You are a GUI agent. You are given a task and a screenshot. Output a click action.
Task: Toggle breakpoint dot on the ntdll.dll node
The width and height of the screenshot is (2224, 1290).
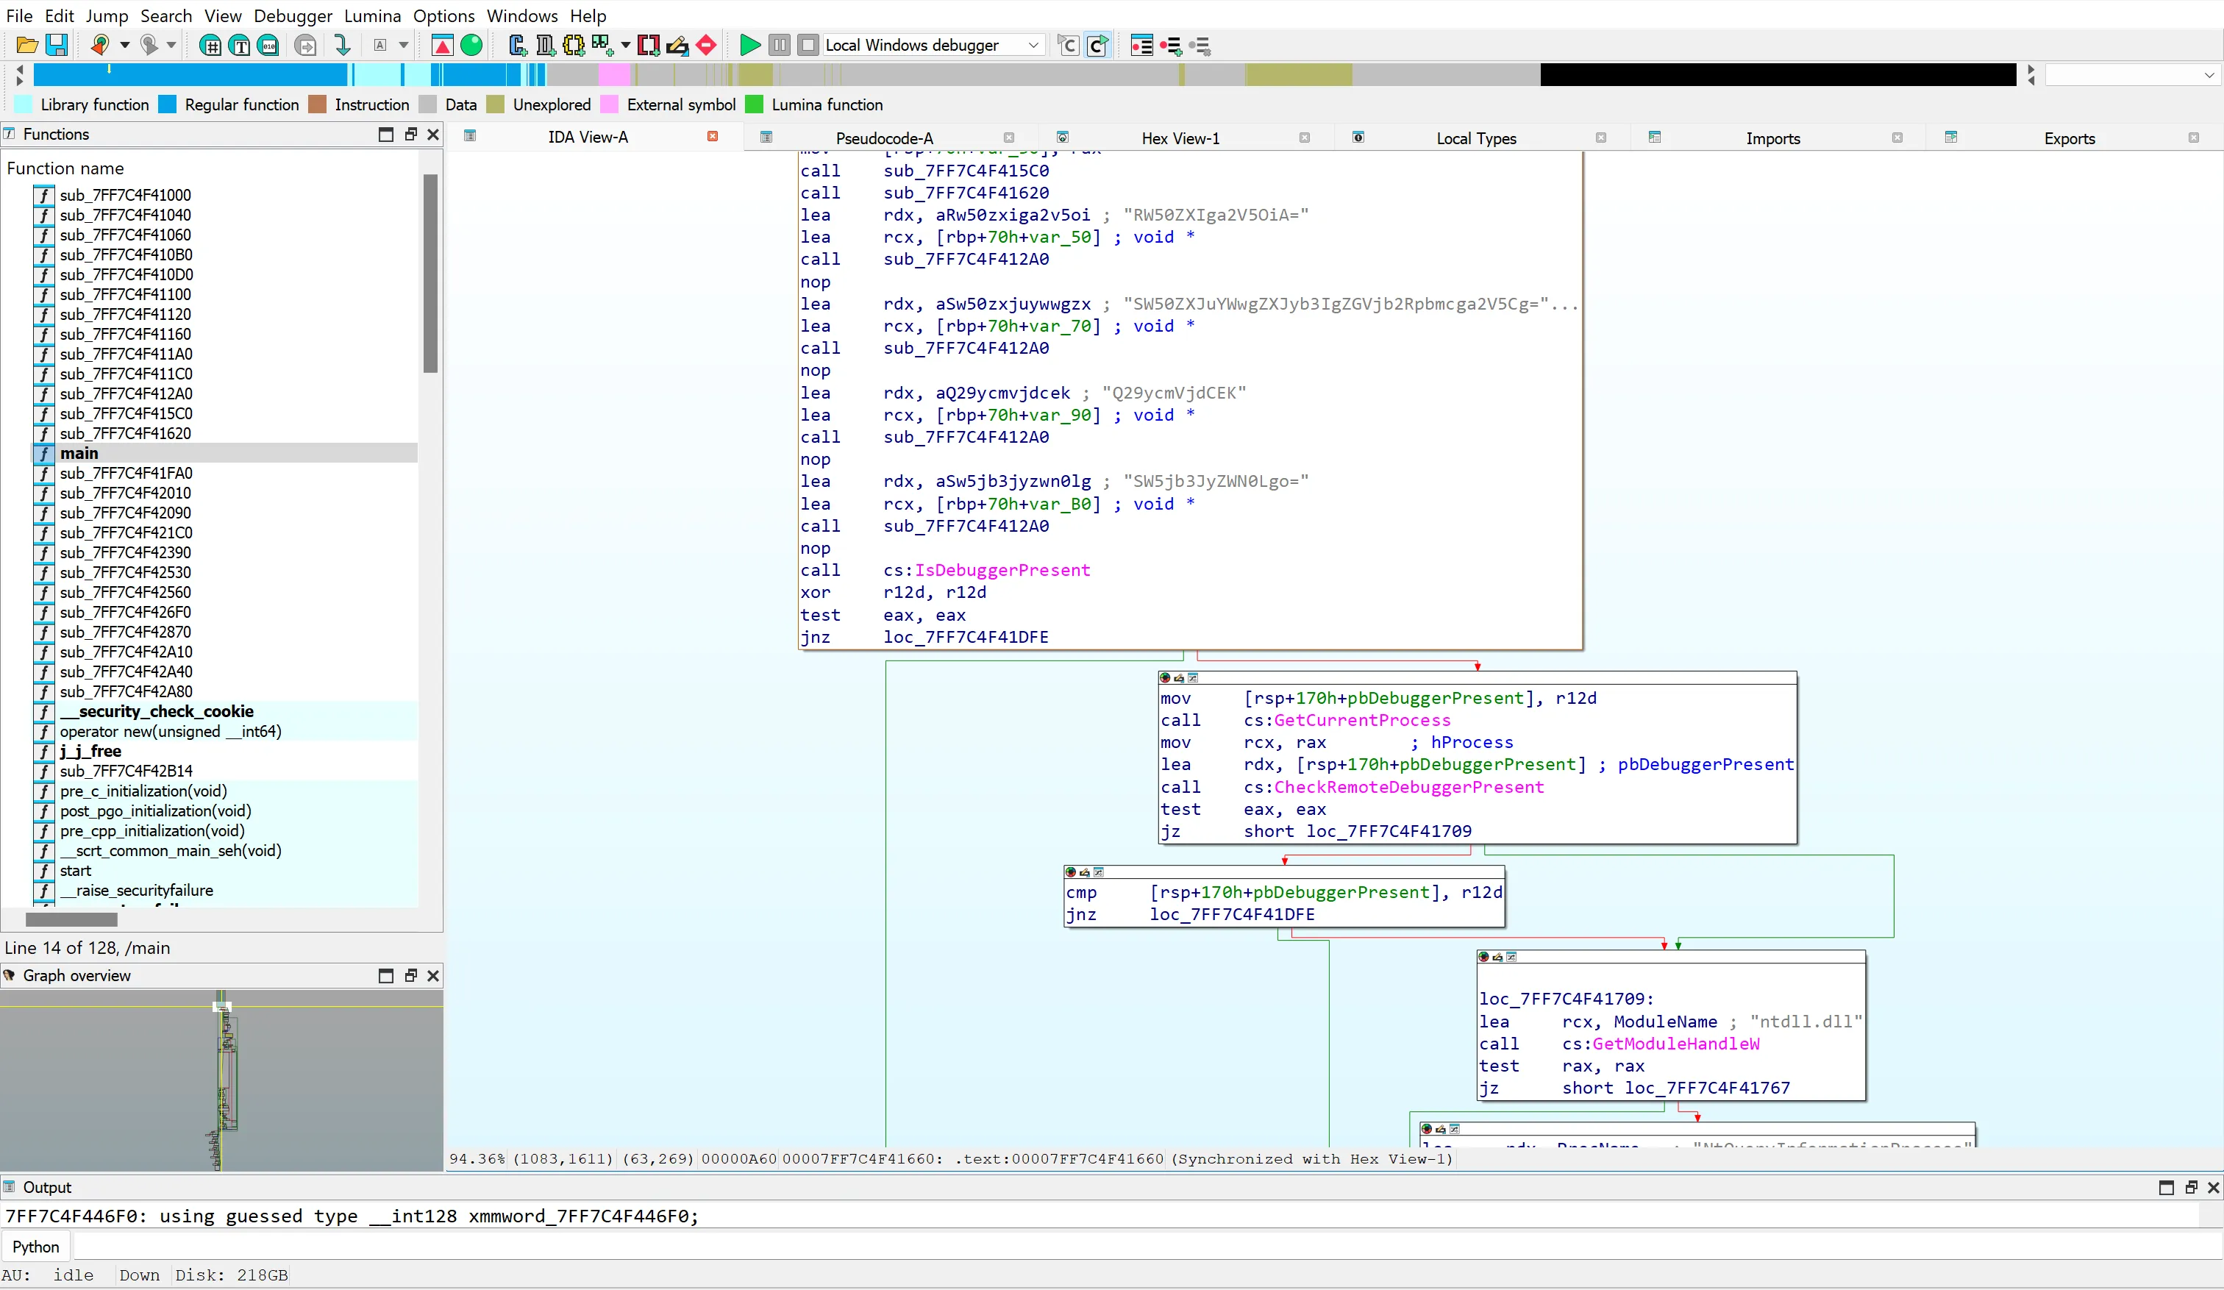[1483, 957]
